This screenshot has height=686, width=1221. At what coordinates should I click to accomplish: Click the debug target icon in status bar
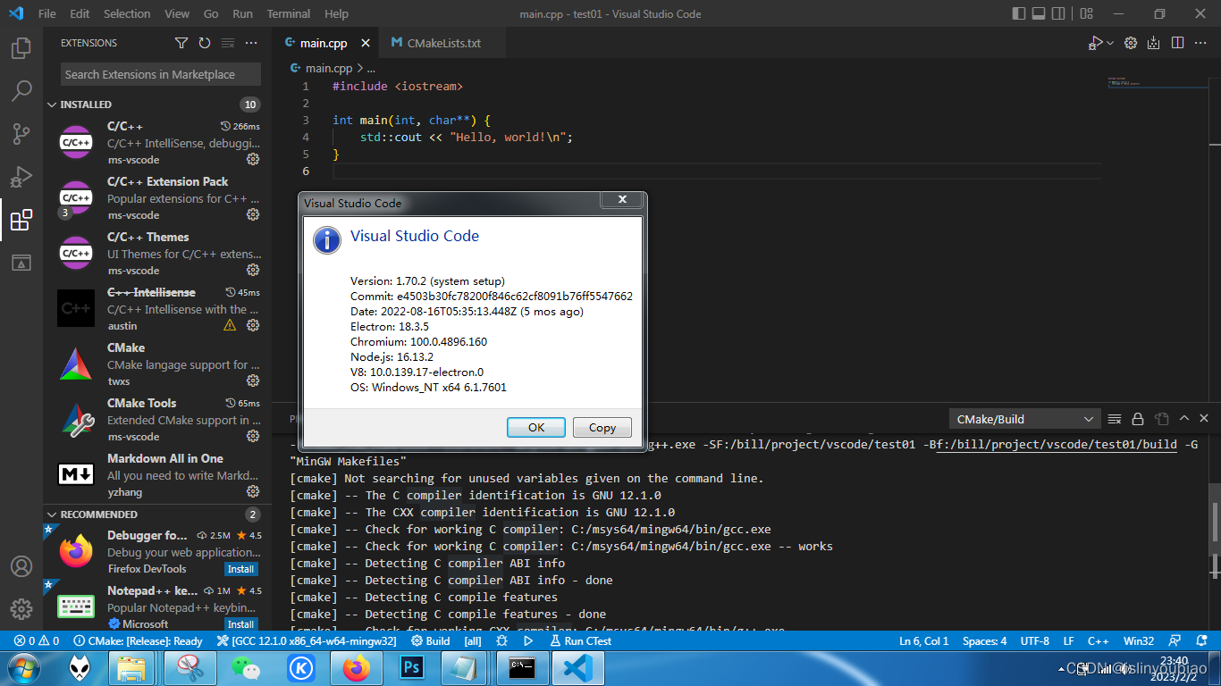(x=501, y=640)
